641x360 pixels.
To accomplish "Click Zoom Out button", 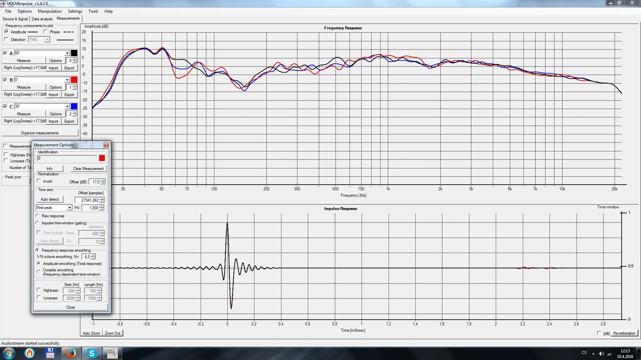I will (x=112, y=333).
